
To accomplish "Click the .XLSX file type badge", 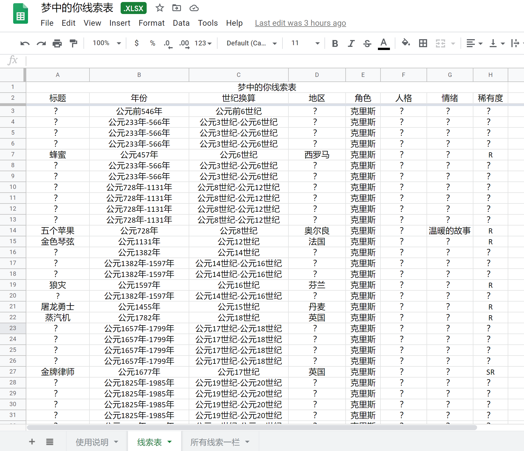I will coord(134,8).
